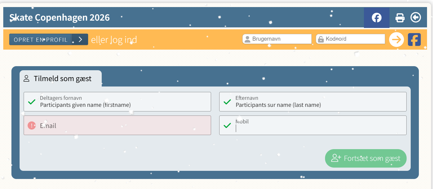Log in with blue Facebook square icon
This screenshot has height=189, width=433.
coord(414,40)
